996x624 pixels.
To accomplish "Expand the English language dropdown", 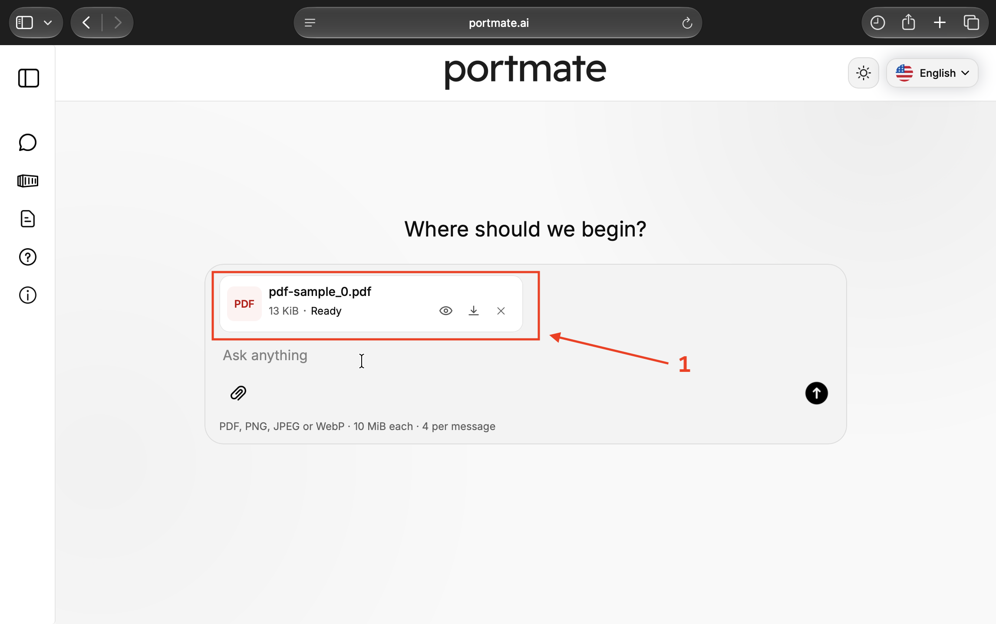I will (x=932, y=73).
